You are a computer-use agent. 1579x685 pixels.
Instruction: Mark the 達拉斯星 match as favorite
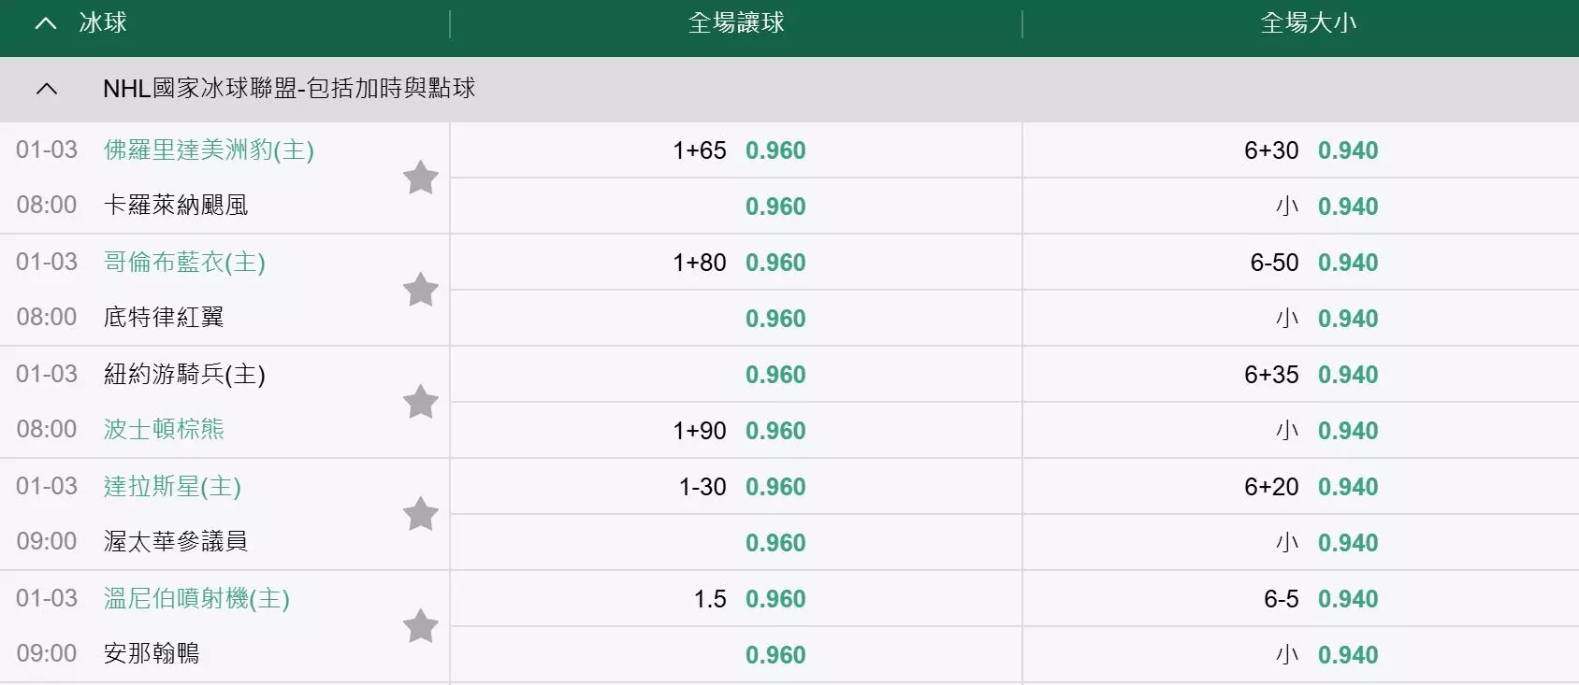[421, 514]
